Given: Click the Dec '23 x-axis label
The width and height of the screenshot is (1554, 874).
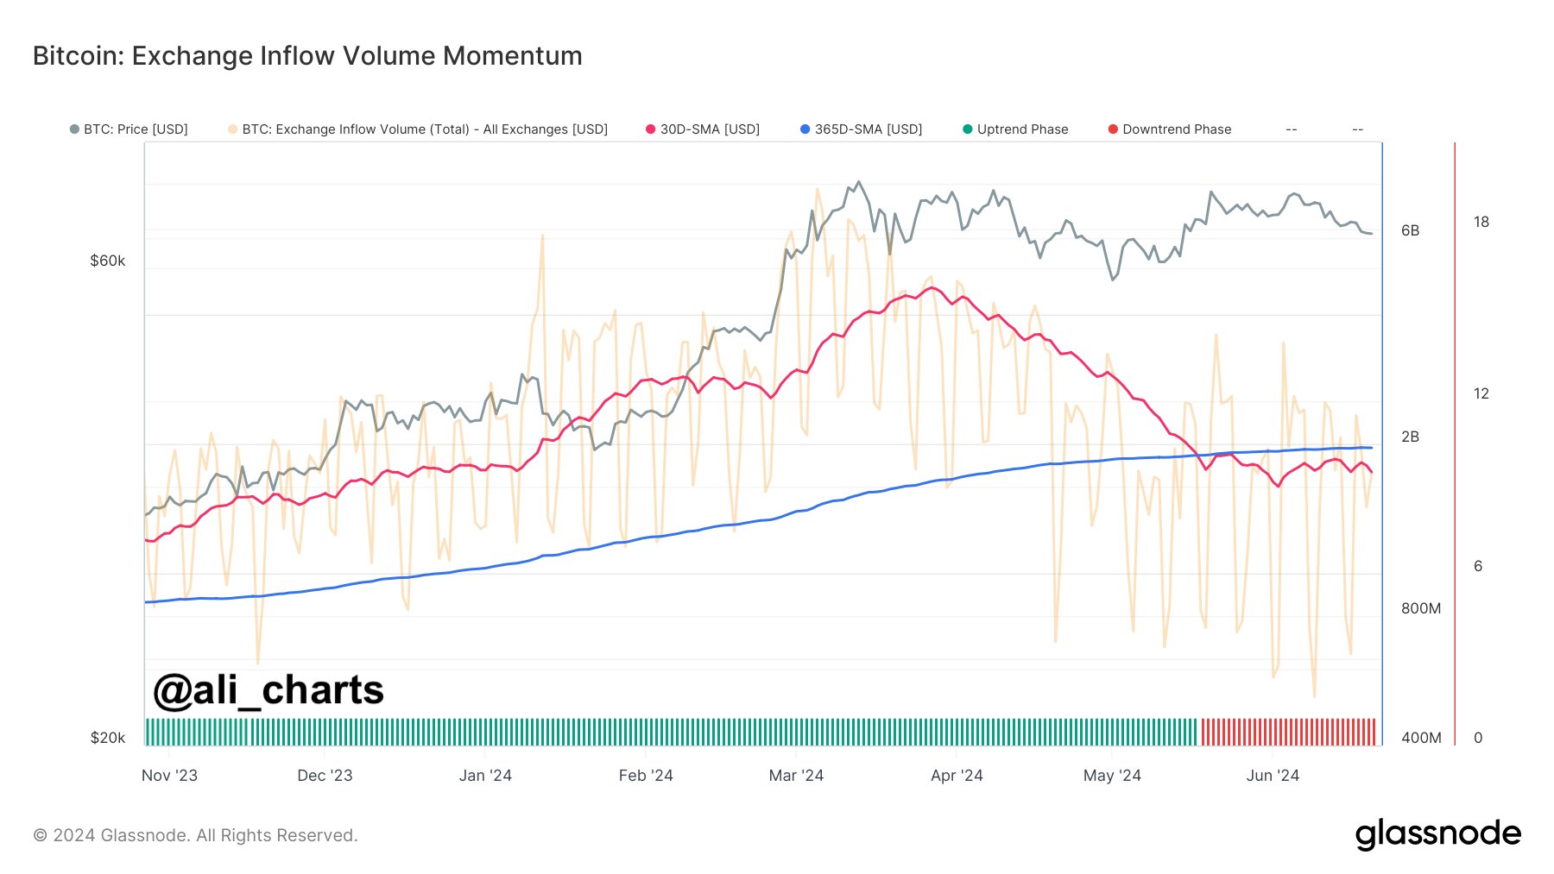Looking at the screenshot, I should pos(325,776).
